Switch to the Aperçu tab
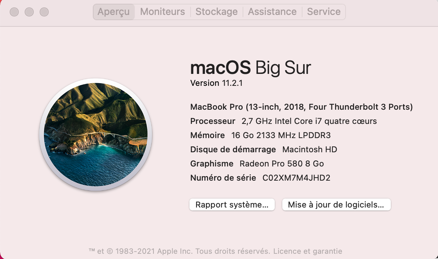Screen dimensions: 438x259 (x=113, y=12)
